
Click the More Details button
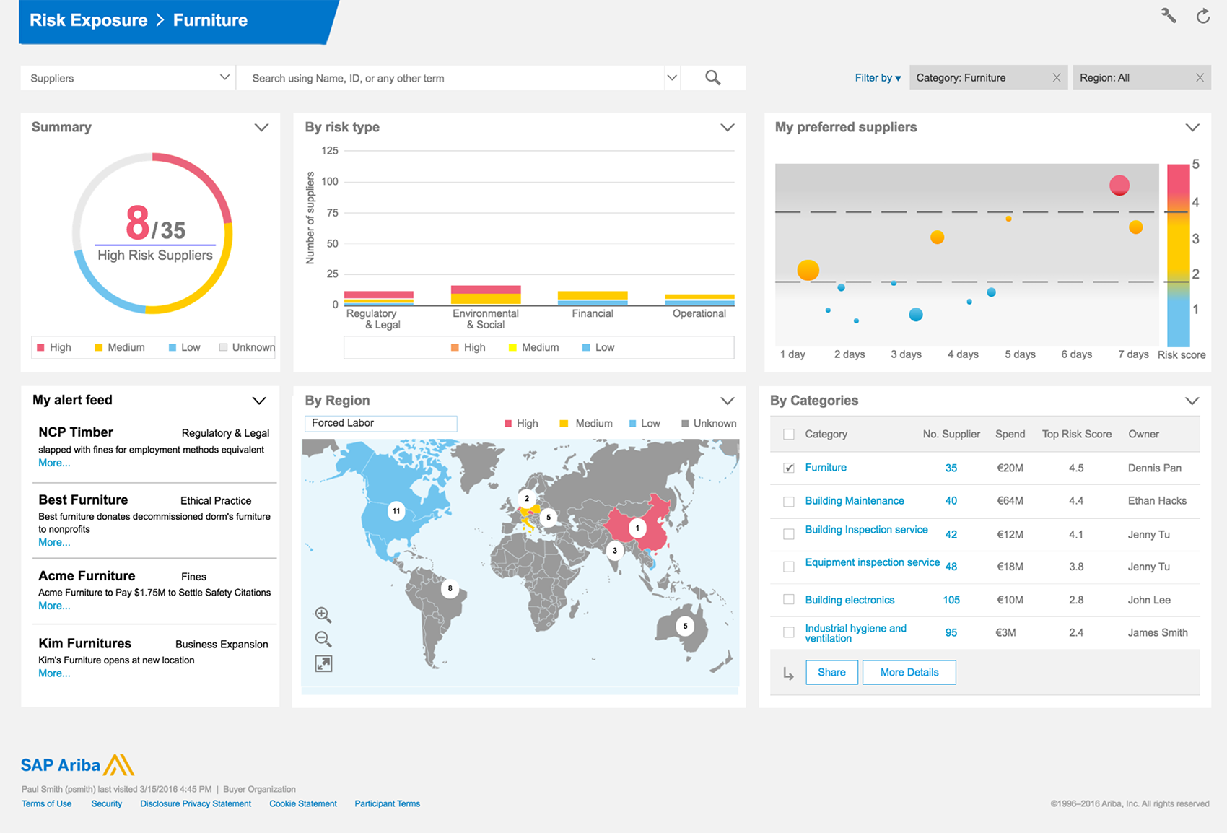[909, 672]
